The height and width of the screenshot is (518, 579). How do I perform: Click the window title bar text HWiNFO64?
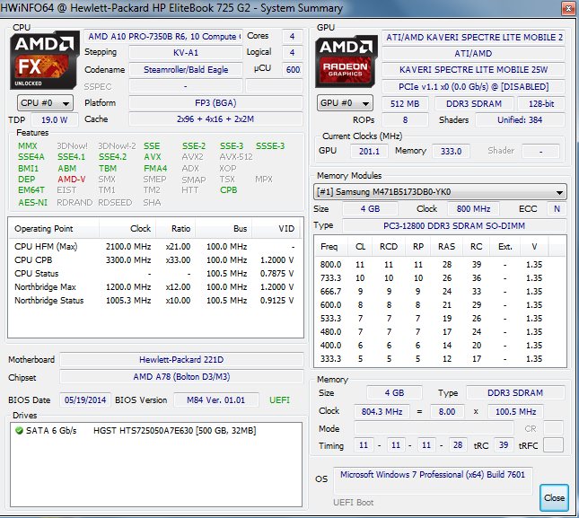[x=27, y=8]
